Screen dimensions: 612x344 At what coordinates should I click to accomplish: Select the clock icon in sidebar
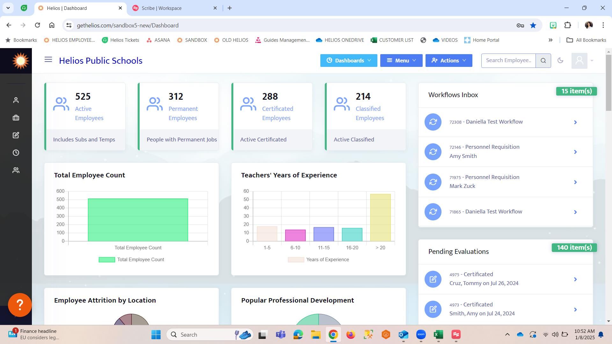(16, 153)
